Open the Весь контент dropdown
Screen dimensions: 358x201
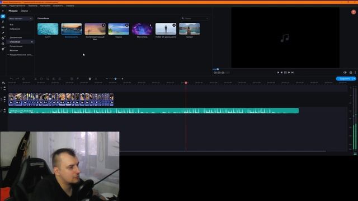tap(21, 18)
